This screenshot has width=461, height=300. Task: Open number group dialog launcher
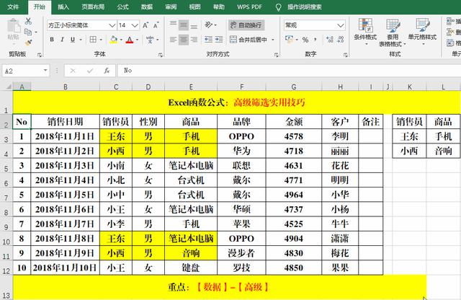(346, 55)
